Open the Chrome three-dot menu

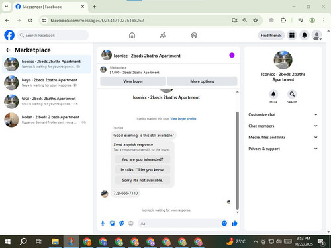(324, 21)
